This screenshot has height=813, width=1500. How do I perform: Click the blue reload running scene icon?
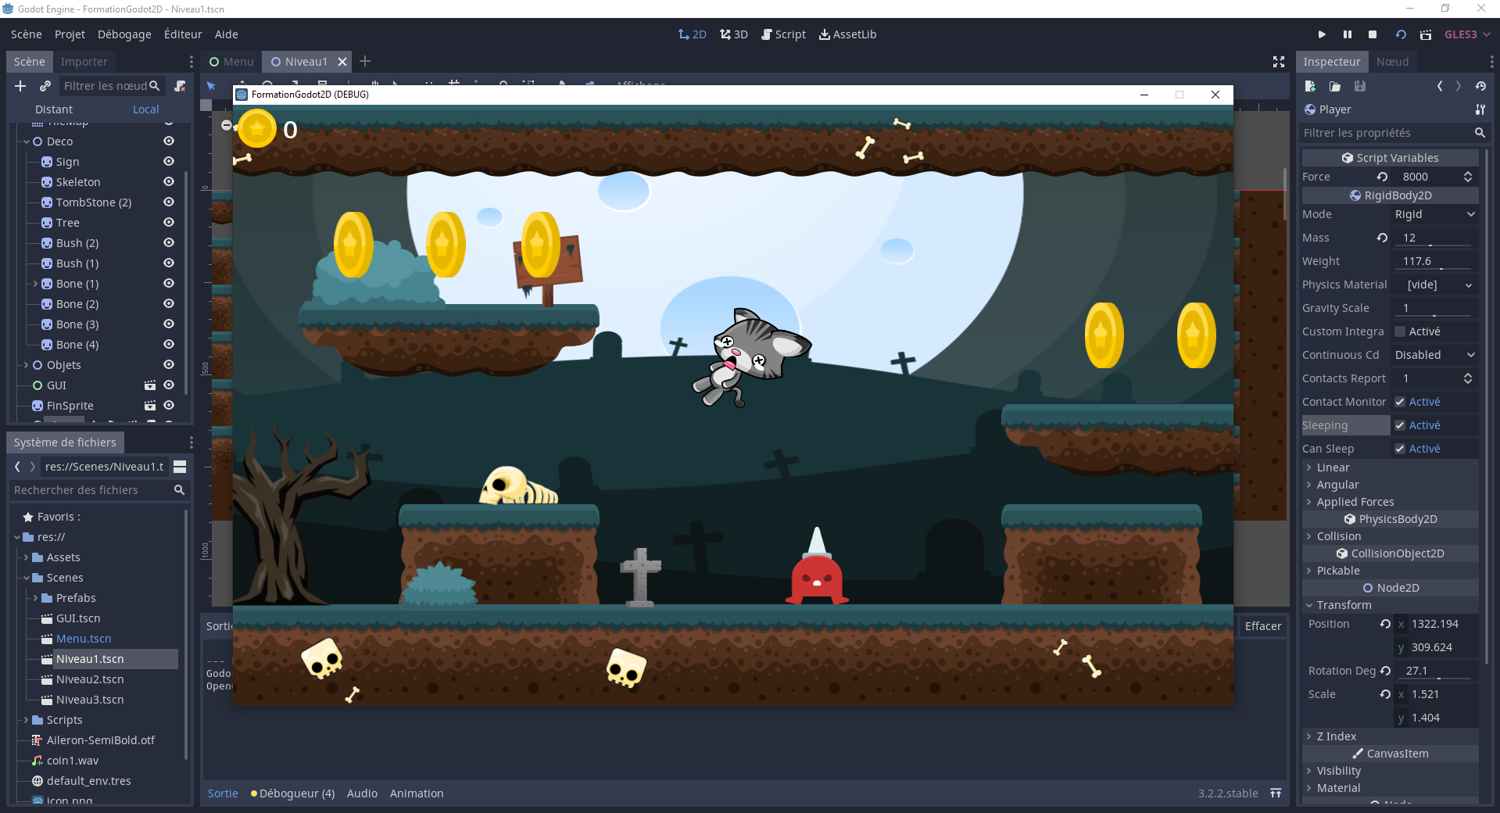1401,34
